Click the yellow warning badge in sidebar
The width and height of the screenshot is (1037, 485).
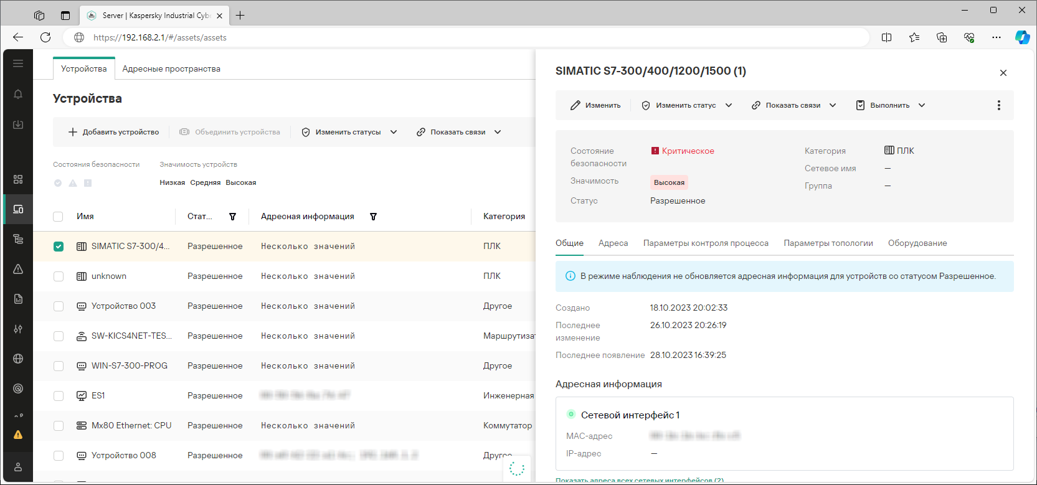tap(18, 435)
